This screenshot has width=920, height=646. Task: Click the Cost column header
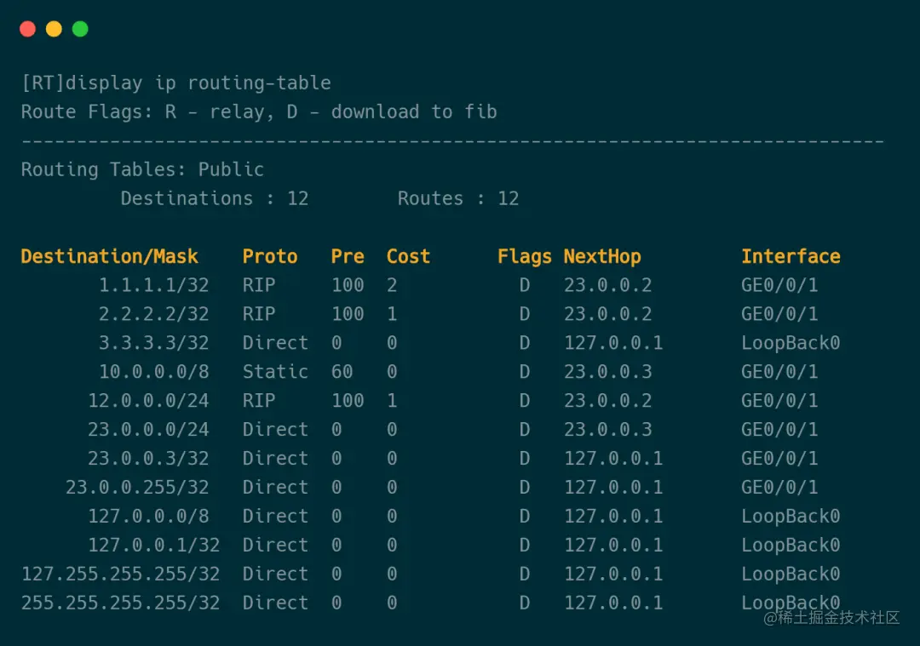tap(408, 256)
